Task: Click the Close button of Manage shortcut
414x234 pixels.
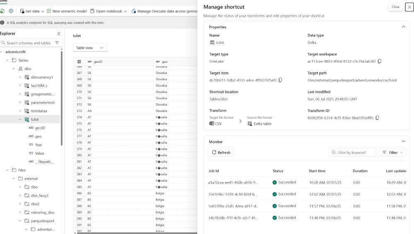Action: [395, 7]
